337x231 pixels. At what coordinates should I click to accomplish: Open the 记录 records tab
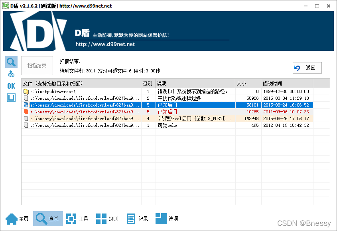[x=137, y=219]
